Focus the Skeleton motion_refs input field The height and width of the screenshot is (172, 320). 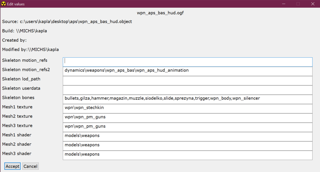[x=187, y=62]
